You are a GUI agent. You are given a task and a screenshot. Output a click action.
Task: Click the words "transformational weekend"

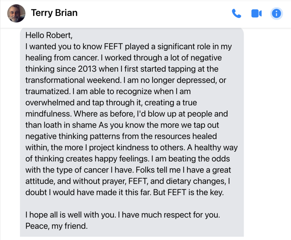(x=73, y=80)
